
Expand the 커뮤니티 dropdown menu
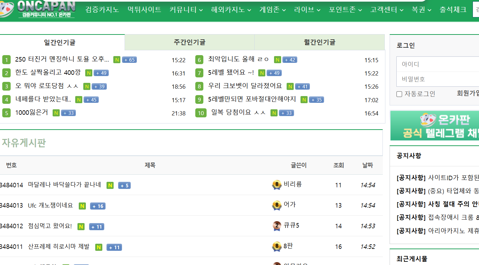coord(186,10)
